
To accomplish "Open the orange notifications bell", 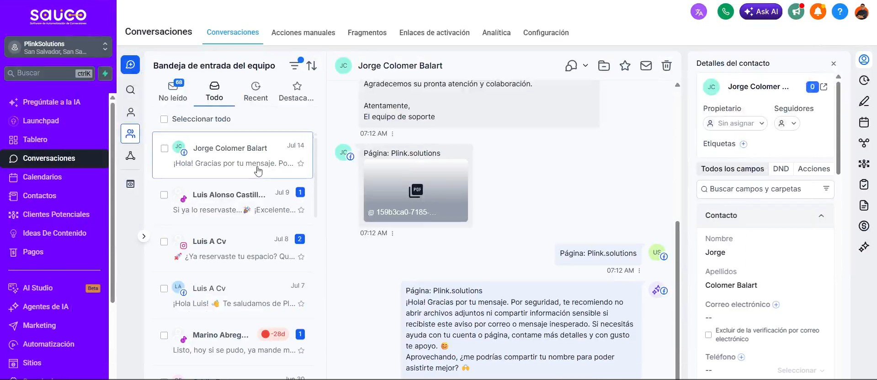I will 818,11.
